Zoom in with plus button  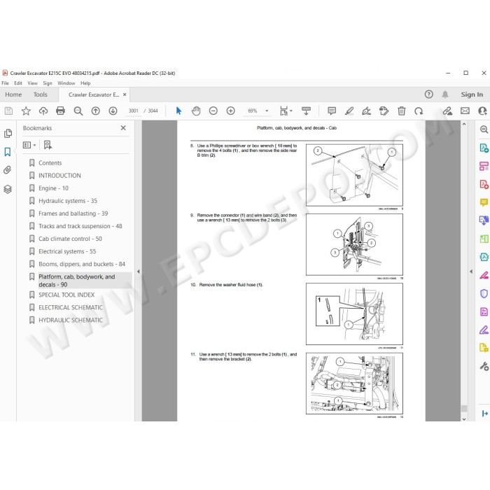pyautogui.click(x=230, y=111)
